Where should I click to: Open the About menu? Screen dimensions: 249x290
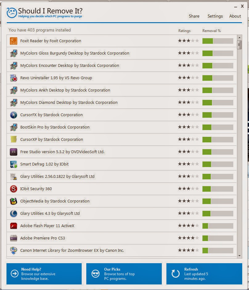(x=235, y=16)
